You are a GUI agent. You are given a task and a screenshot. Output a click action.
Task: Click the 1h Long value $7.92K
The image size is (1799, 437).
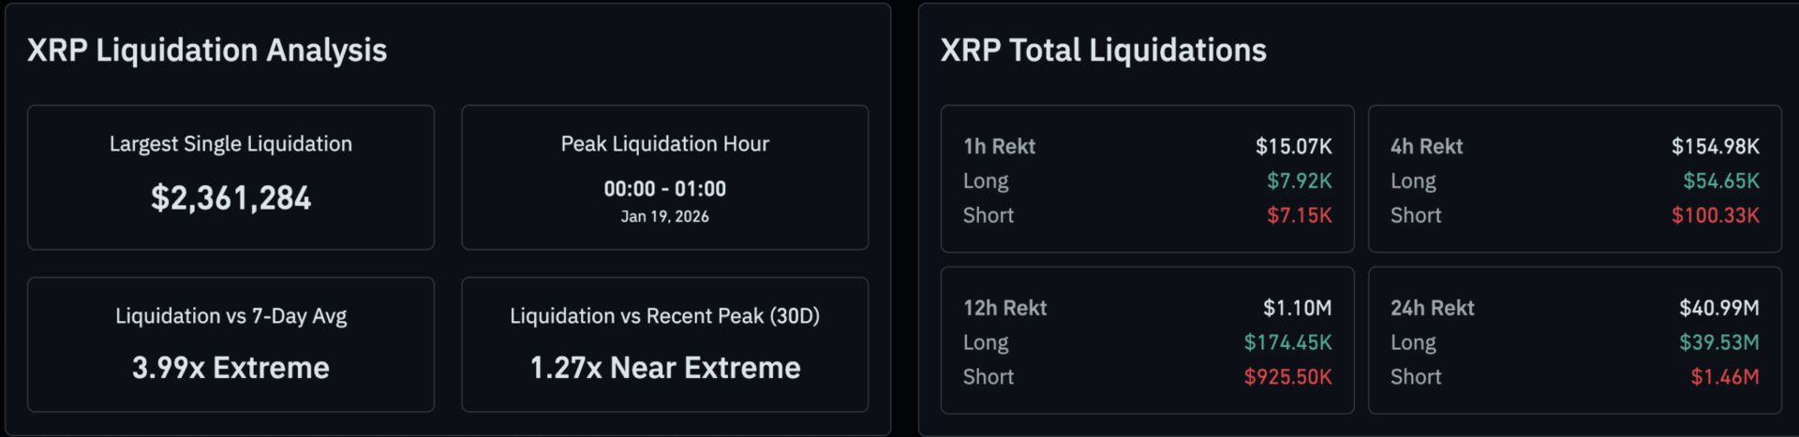pos(1299,181)
